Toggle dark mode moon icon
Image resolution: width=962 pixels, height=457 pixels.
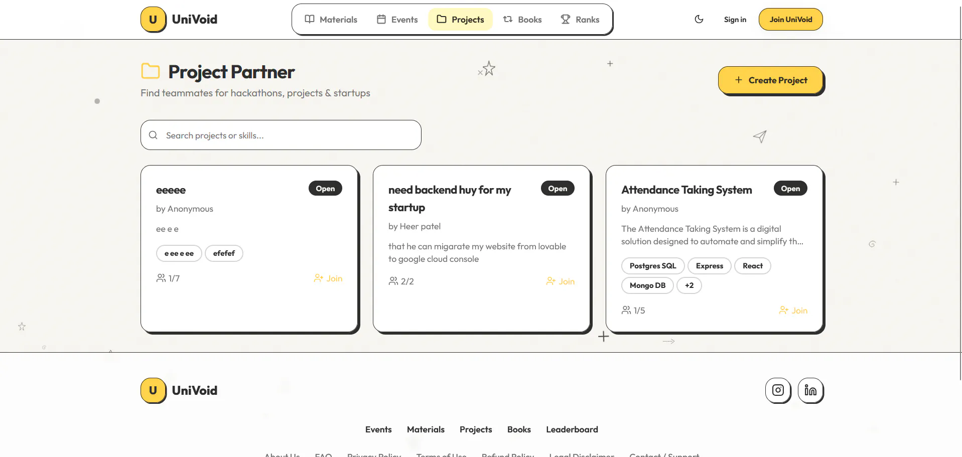pyautogui.click(x=699, y=20)
